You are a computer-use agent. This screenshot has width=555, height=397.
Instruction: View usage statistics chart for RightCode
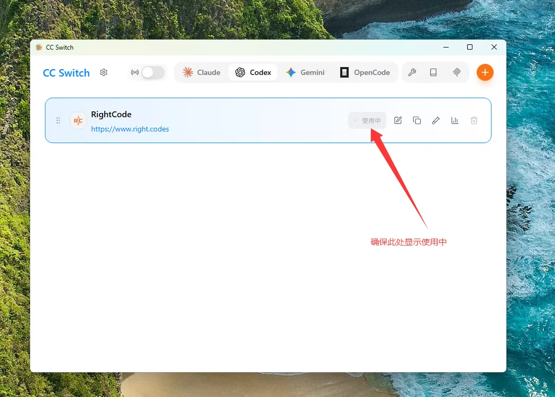(455, 120)
